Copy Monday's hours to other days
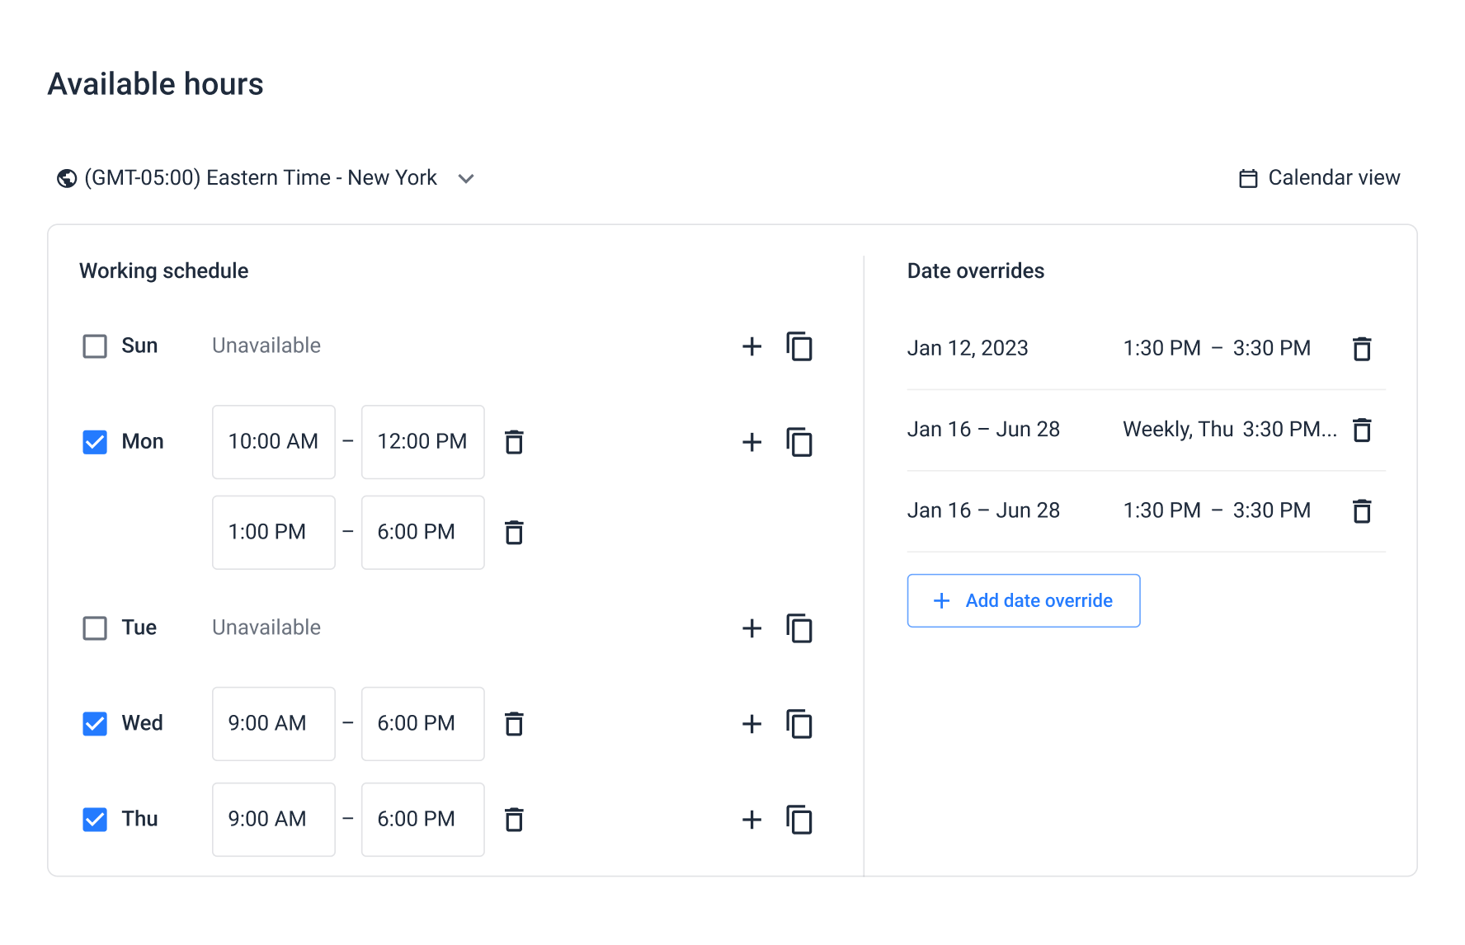The image size is (1465, 945). 798,442
